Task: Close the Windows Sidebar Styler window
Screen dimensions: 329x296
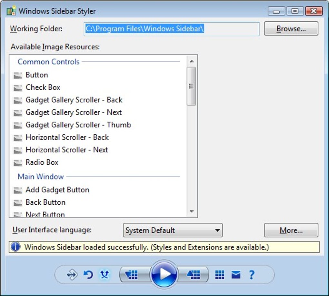Action: pos(314,11)
